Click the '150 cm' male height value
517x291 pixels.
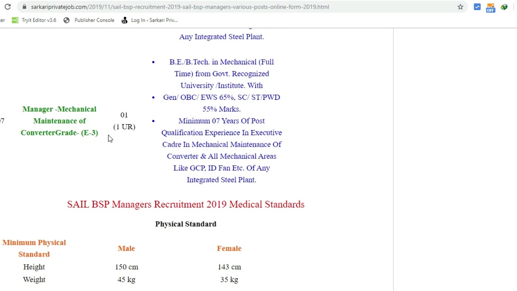(x=126, y=267)
